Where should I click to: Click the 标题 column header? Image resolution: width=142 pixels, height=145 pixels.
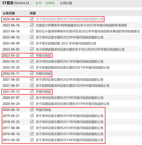[33, 13]
